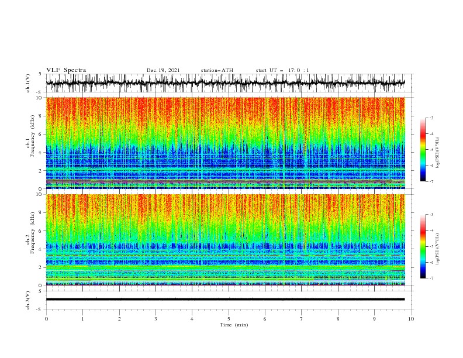
Task: Click the 'station=ATH' label
Action: tap(217, 70)
